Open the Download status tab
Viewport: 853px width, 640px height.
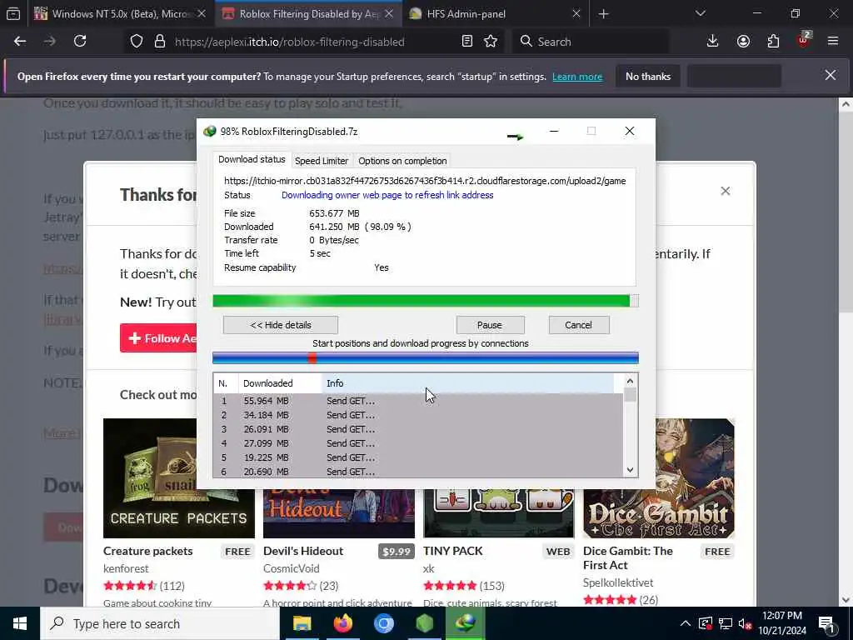pyautogui.click(x=252, y=159)
